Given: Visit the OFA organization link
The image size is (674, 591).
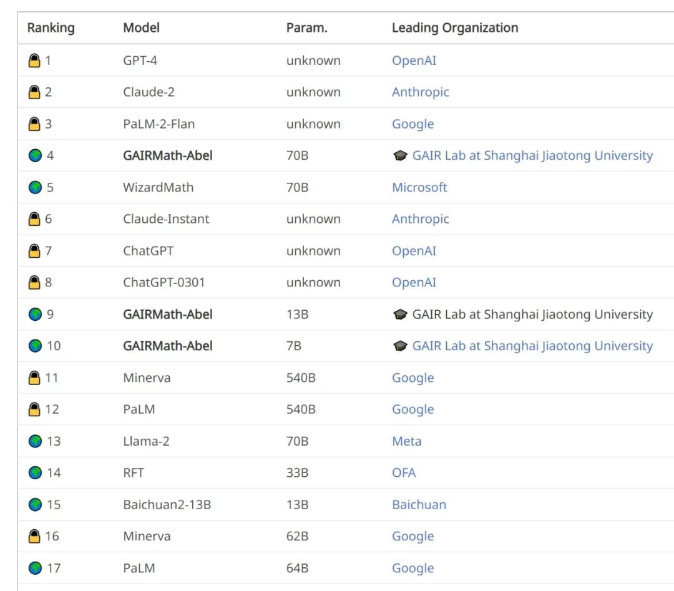Looking at the screenshot, I should 404,472.
